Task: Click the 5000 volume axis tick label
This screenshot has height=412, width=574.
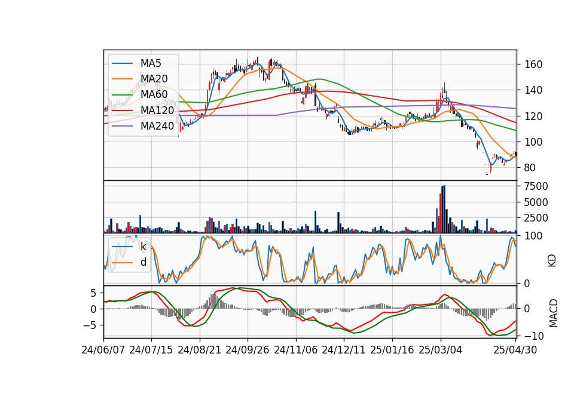Action: [536, 202]
